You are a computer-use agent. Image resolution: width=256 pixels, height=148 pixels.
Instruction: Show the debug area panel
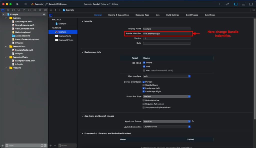click(243, 4)
